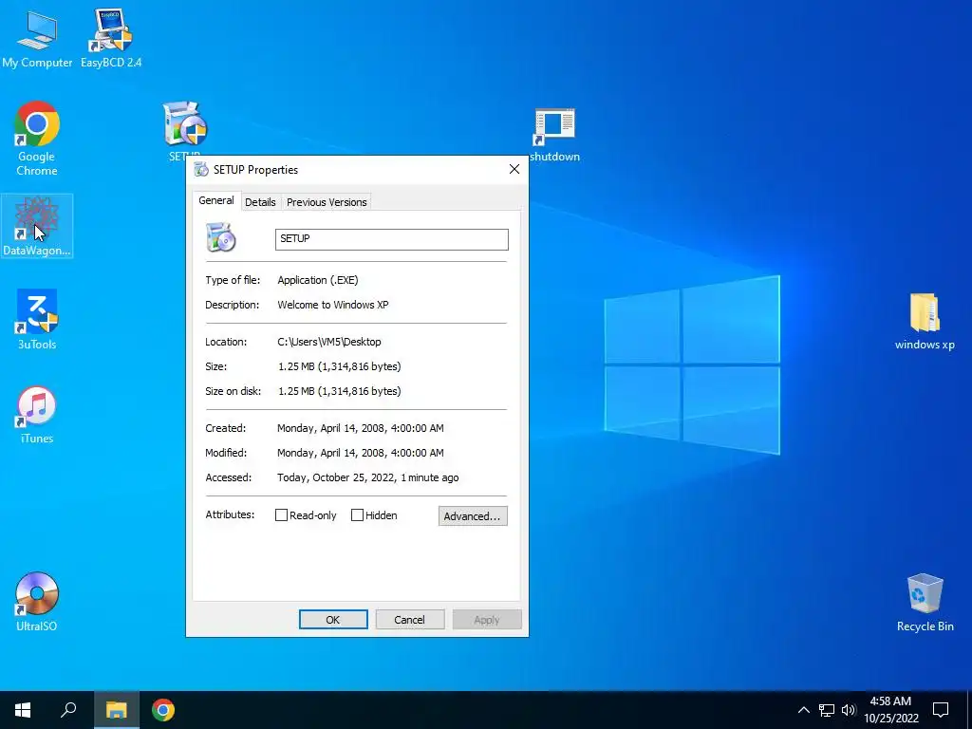This screenshot has width=972, height=729.
Task: Select the Recycle Bin icon
Action: [x=925, y=602]
